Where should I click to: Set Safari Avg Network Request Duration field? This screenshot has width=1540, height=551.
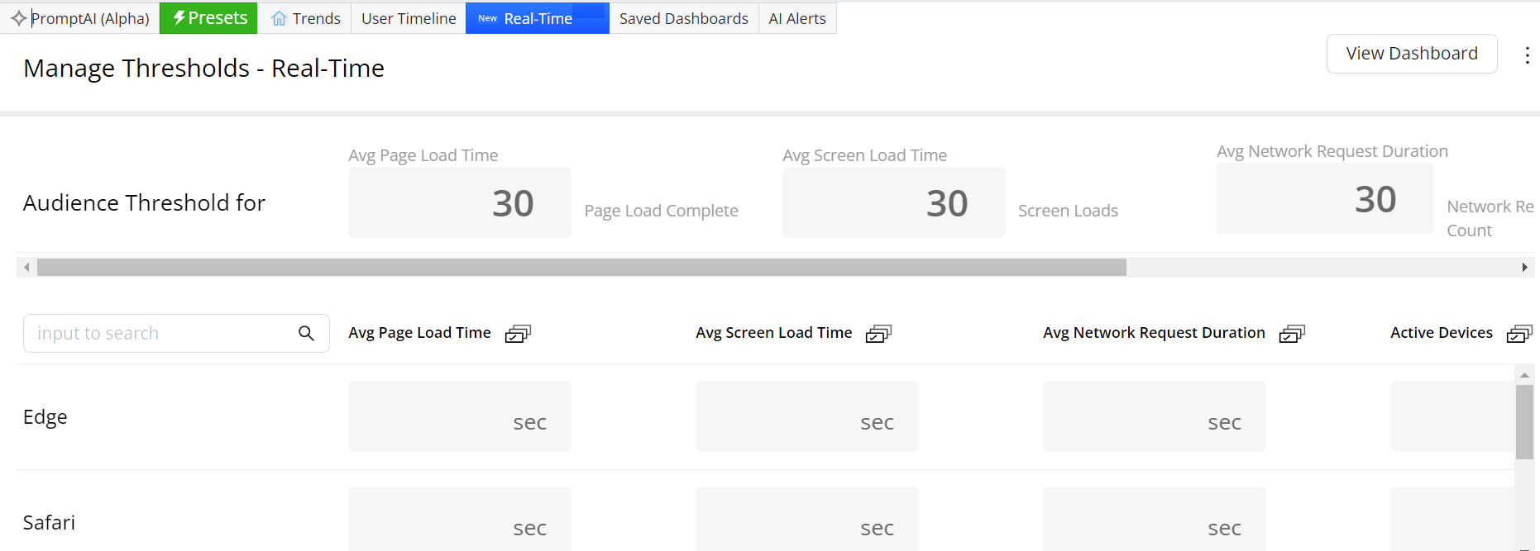[1154, 520]
